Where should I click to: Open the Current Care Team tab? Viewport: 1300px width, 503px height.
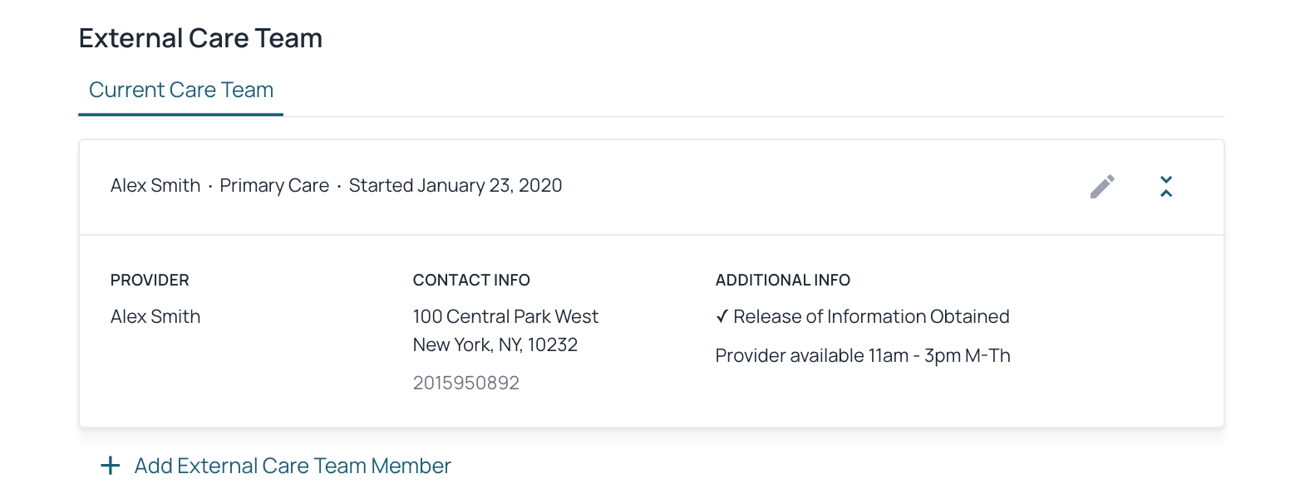pyautogui.click(x=181, y=90)
